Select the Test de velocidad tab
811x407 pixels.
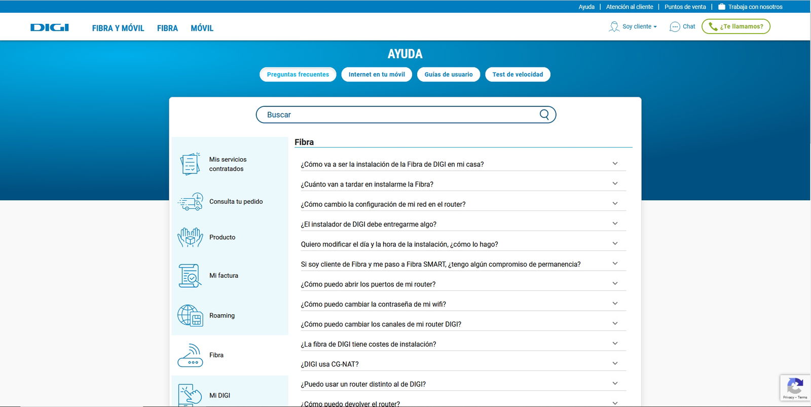[518, 75]
